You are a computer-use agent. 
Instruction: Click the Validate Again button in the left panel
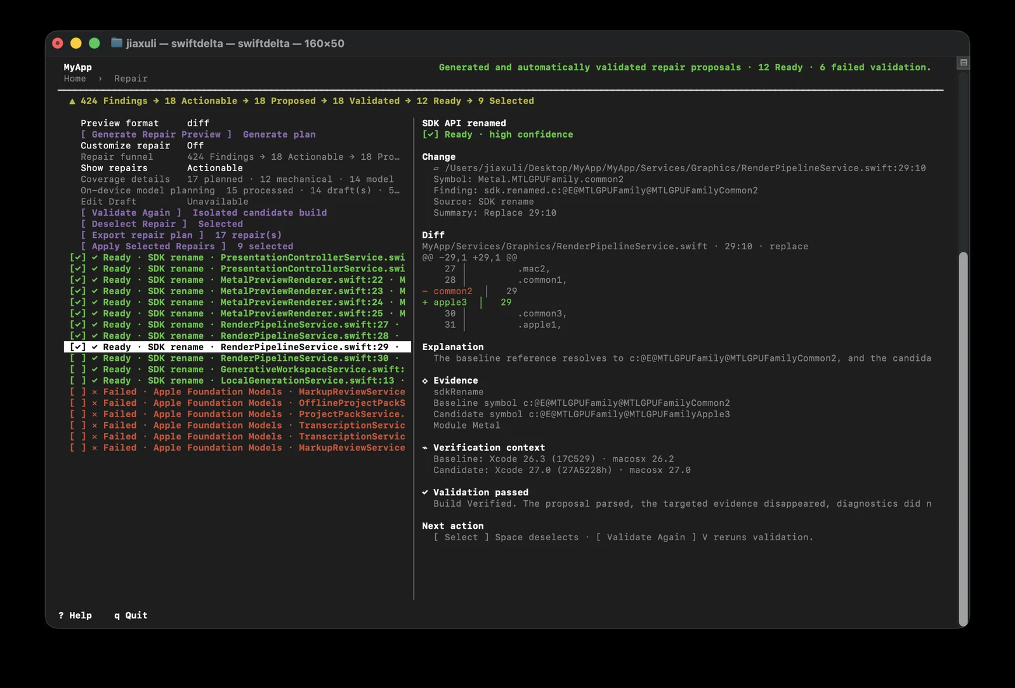[131, 213]
